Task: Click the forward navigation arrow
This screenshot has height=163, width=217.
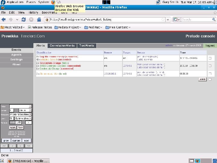Action: click(11, 20)
